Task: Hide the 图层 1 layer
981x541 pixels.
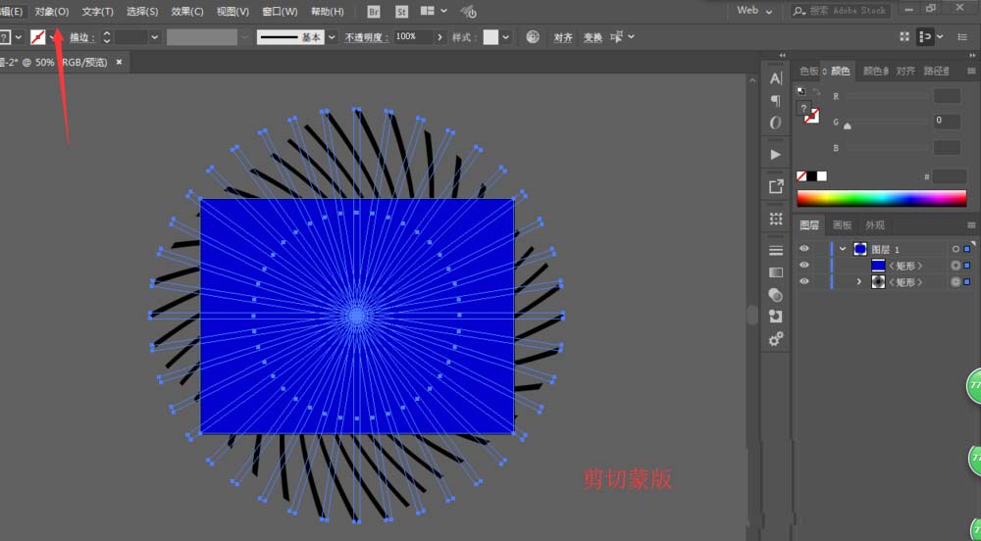Action: (x=804, y=249)
